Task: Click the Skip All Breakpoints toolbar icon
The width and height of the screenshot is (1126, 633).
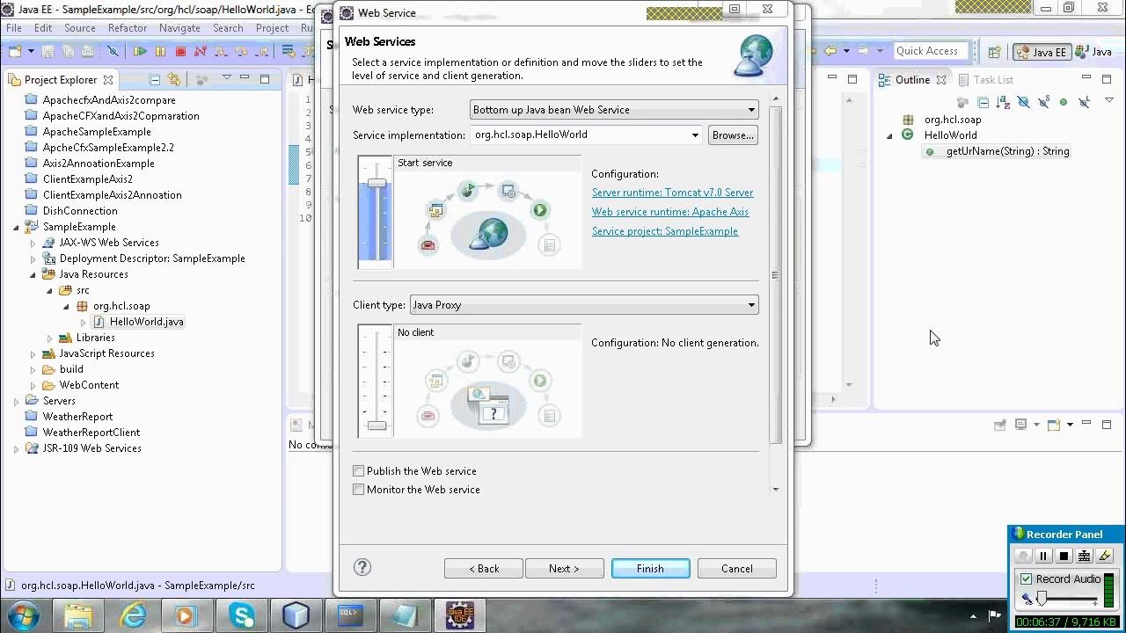Action: point(113,52)
